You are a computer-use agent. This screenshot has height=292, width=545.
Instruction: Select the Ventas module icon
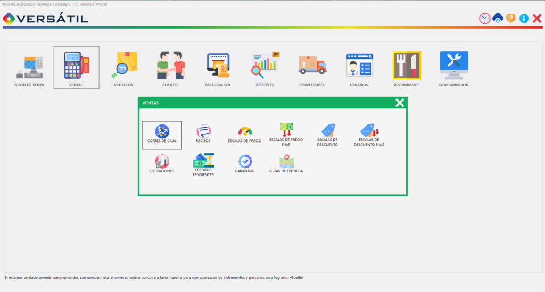(77, 68)
